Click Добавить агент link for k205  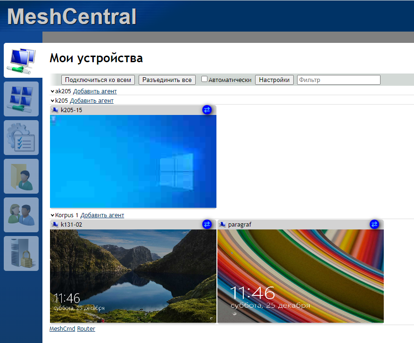91,101
